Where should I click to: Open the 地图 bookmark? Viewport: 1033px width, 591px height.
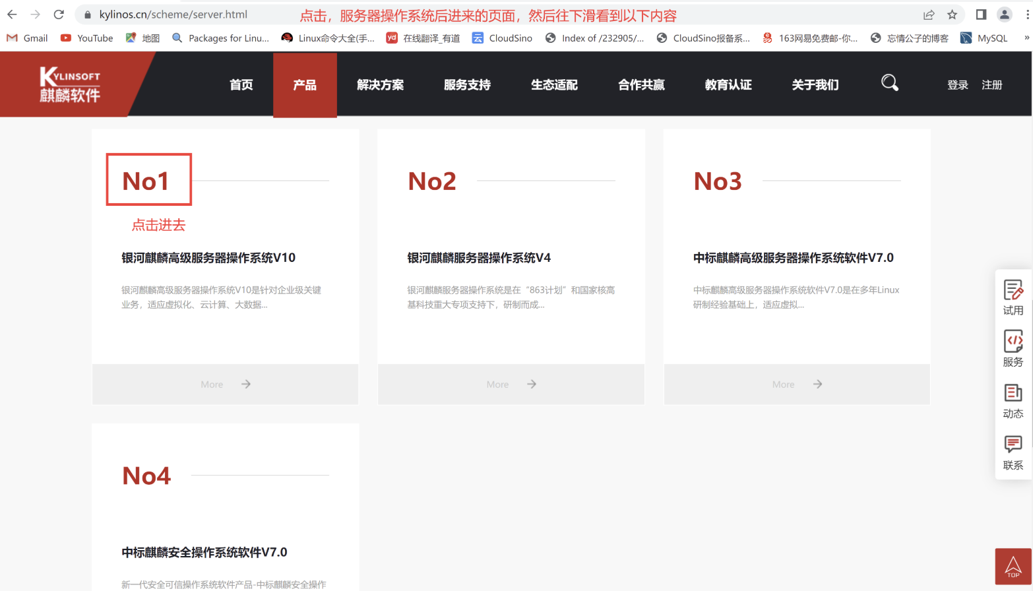tap(142, 38)
